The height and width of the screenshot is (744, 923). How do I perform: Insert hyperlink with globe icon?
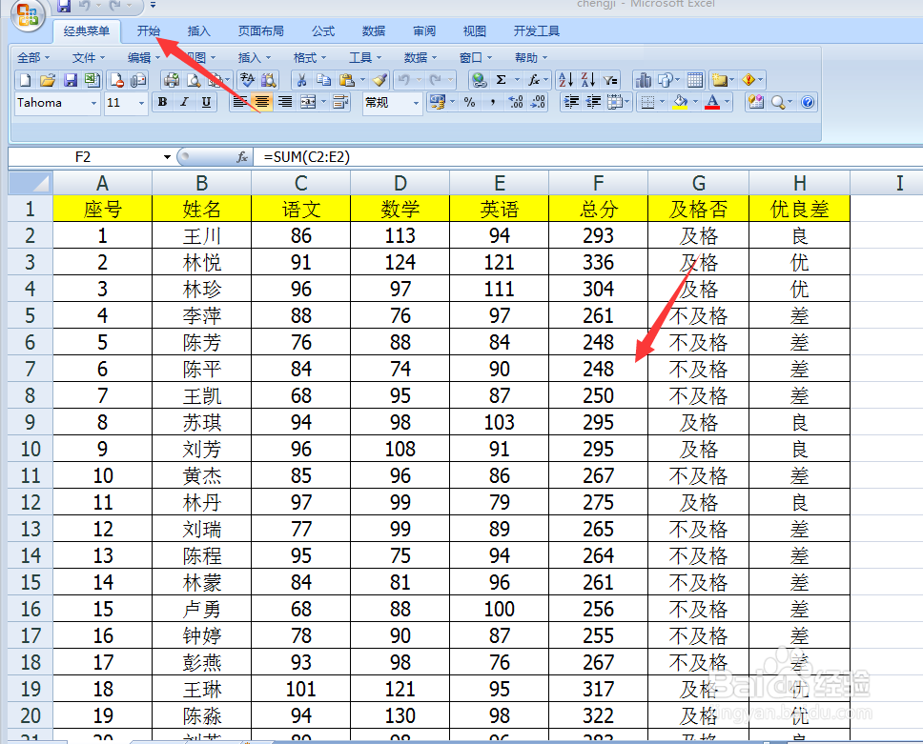click(480, 80)
